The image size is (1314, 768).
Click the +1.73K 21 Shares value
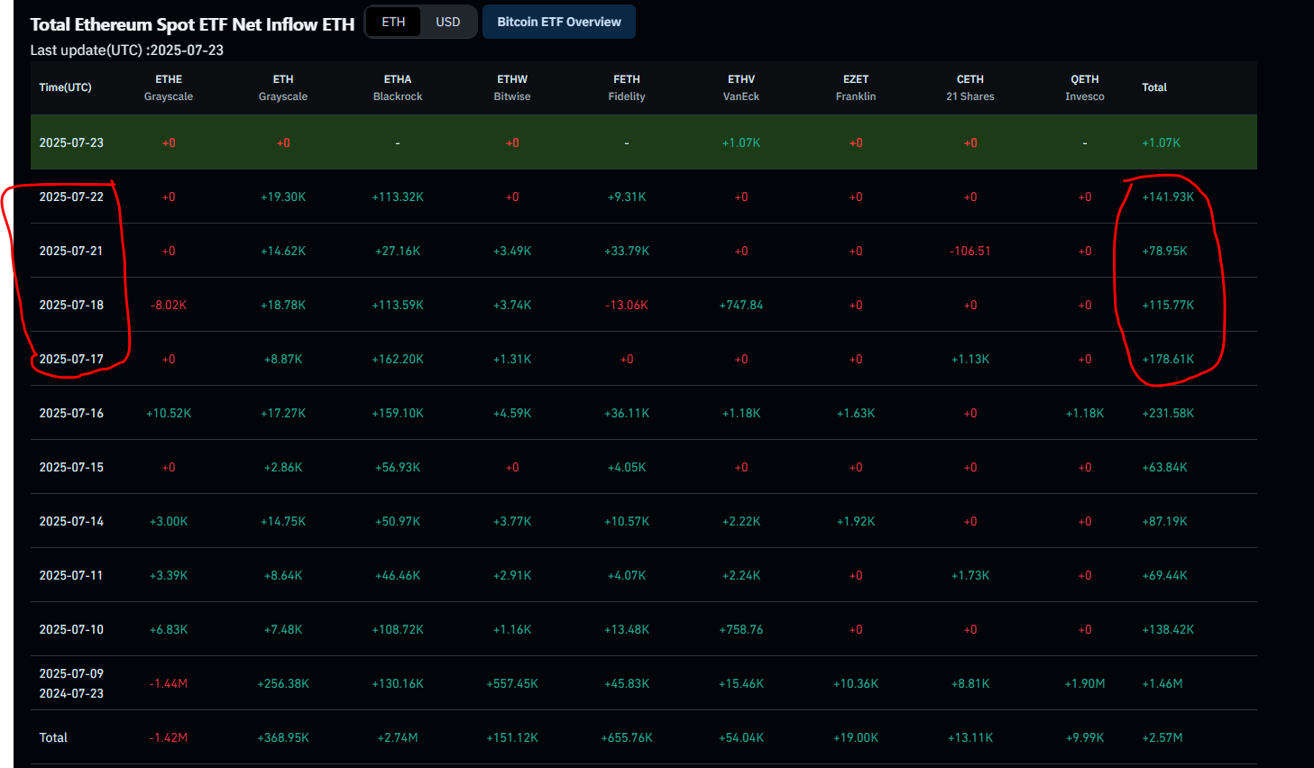[970, 575]
